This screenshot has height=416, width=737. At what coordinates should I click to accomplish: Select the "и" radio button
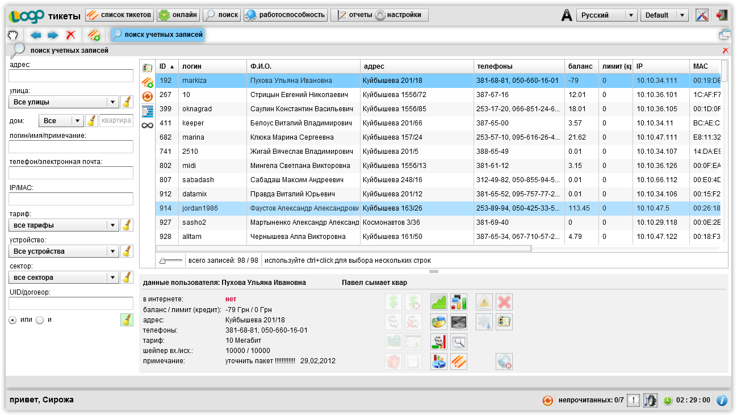click(40, 320)
